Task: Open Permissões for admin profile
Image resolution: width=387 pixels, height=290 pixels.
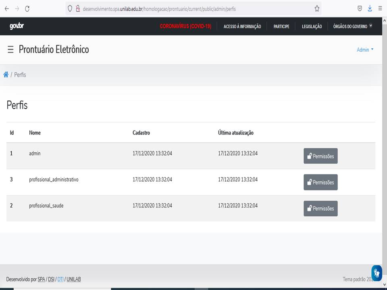Action: point(320,156)
